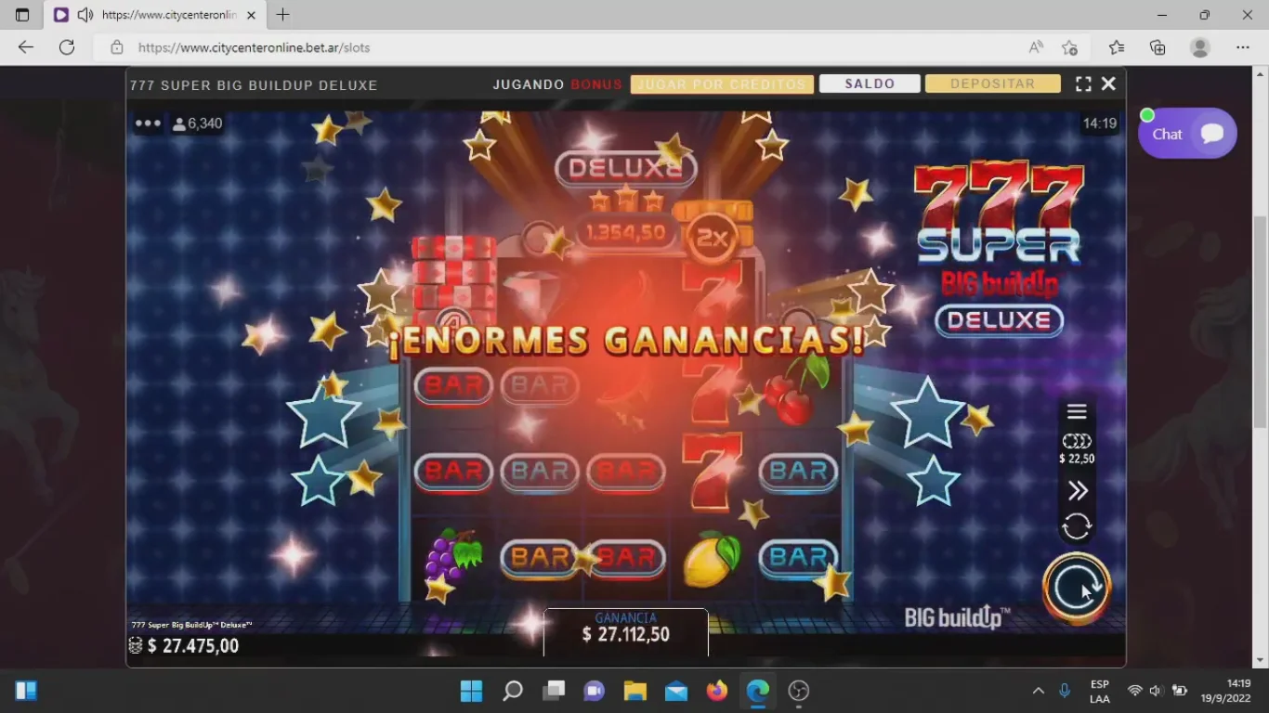Click the ¡ENORMES GANANCIAS! banner
Image resolution: width=1269 pixels, height=713 pixels.
[x=626, y=341]
